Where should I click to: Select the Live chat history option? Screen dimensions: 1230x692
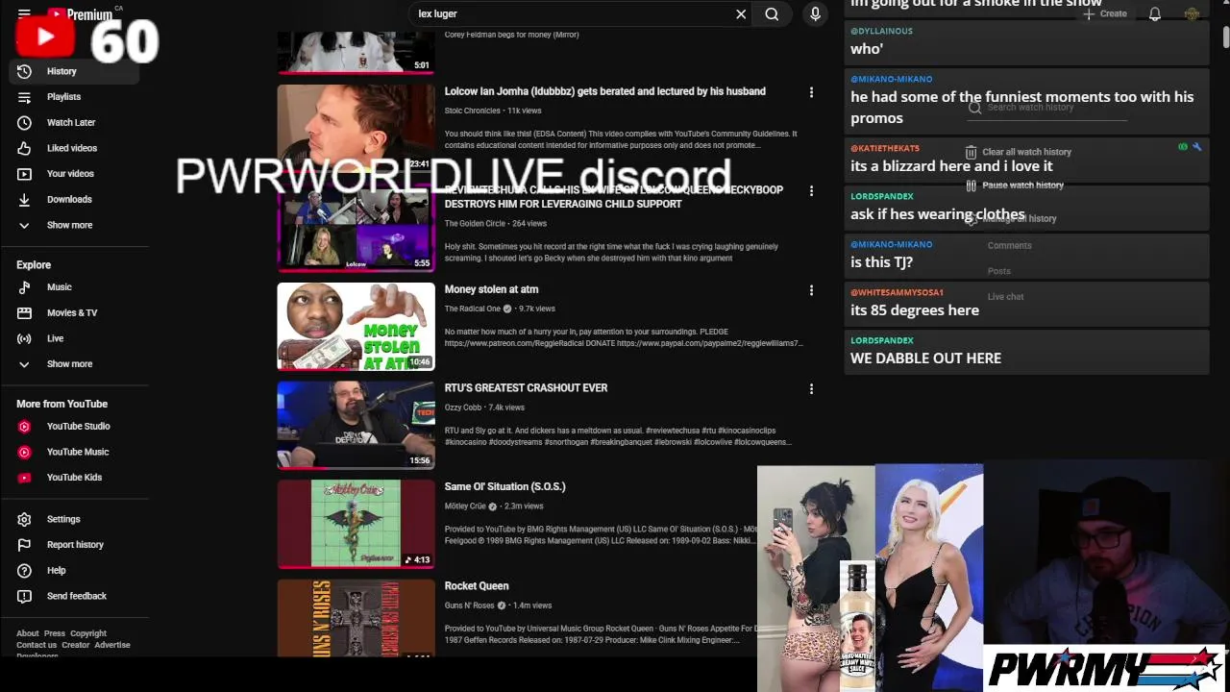(1005, 297)
